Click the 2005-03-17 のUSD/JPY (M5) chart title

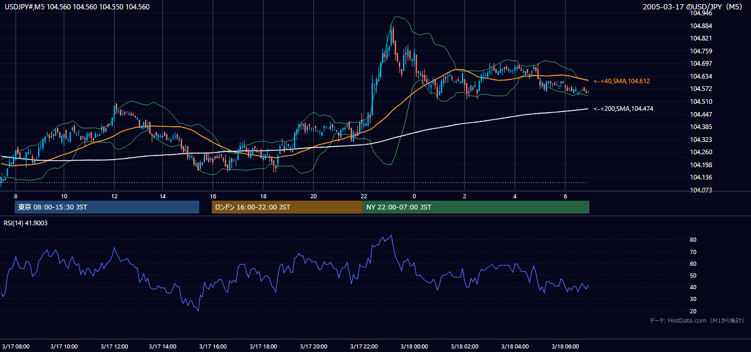pyautogui.click(x=693, y=7)
